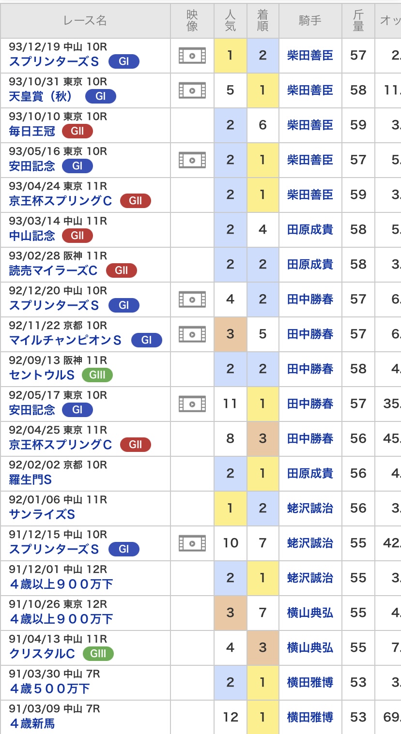Play video for 91/12/15 スプリンターズS
Image resolution: width=401 pixels, height=734 pixels.
[192, 543]
